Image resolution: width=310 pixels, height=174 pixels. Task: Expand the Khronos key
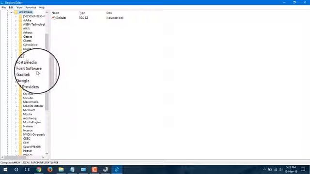[16, 94]
